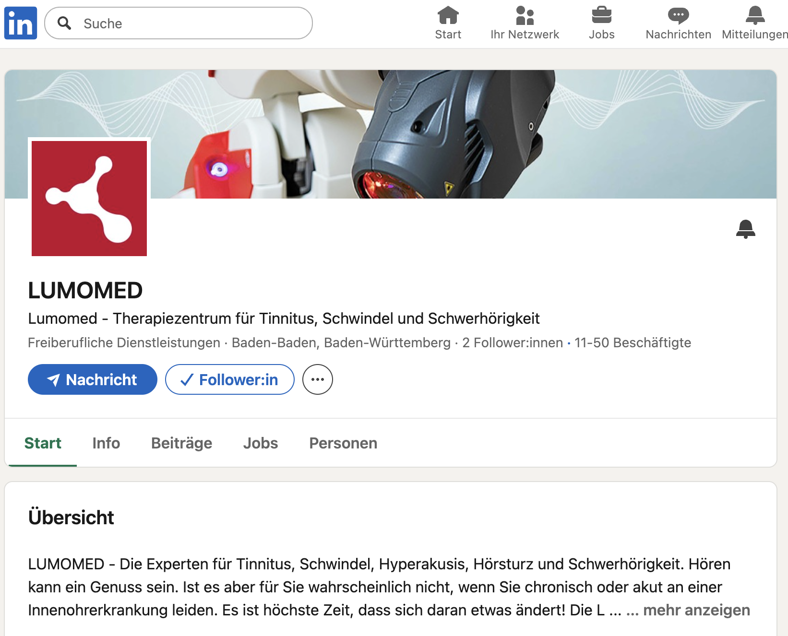Switch to the Info tab
The image size is (788, 636).
pyautogui.click(x=106, y=443)
